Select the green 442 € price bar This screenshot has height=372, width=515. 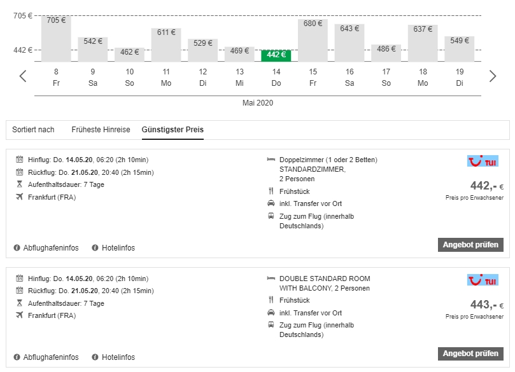click(276, 55)
